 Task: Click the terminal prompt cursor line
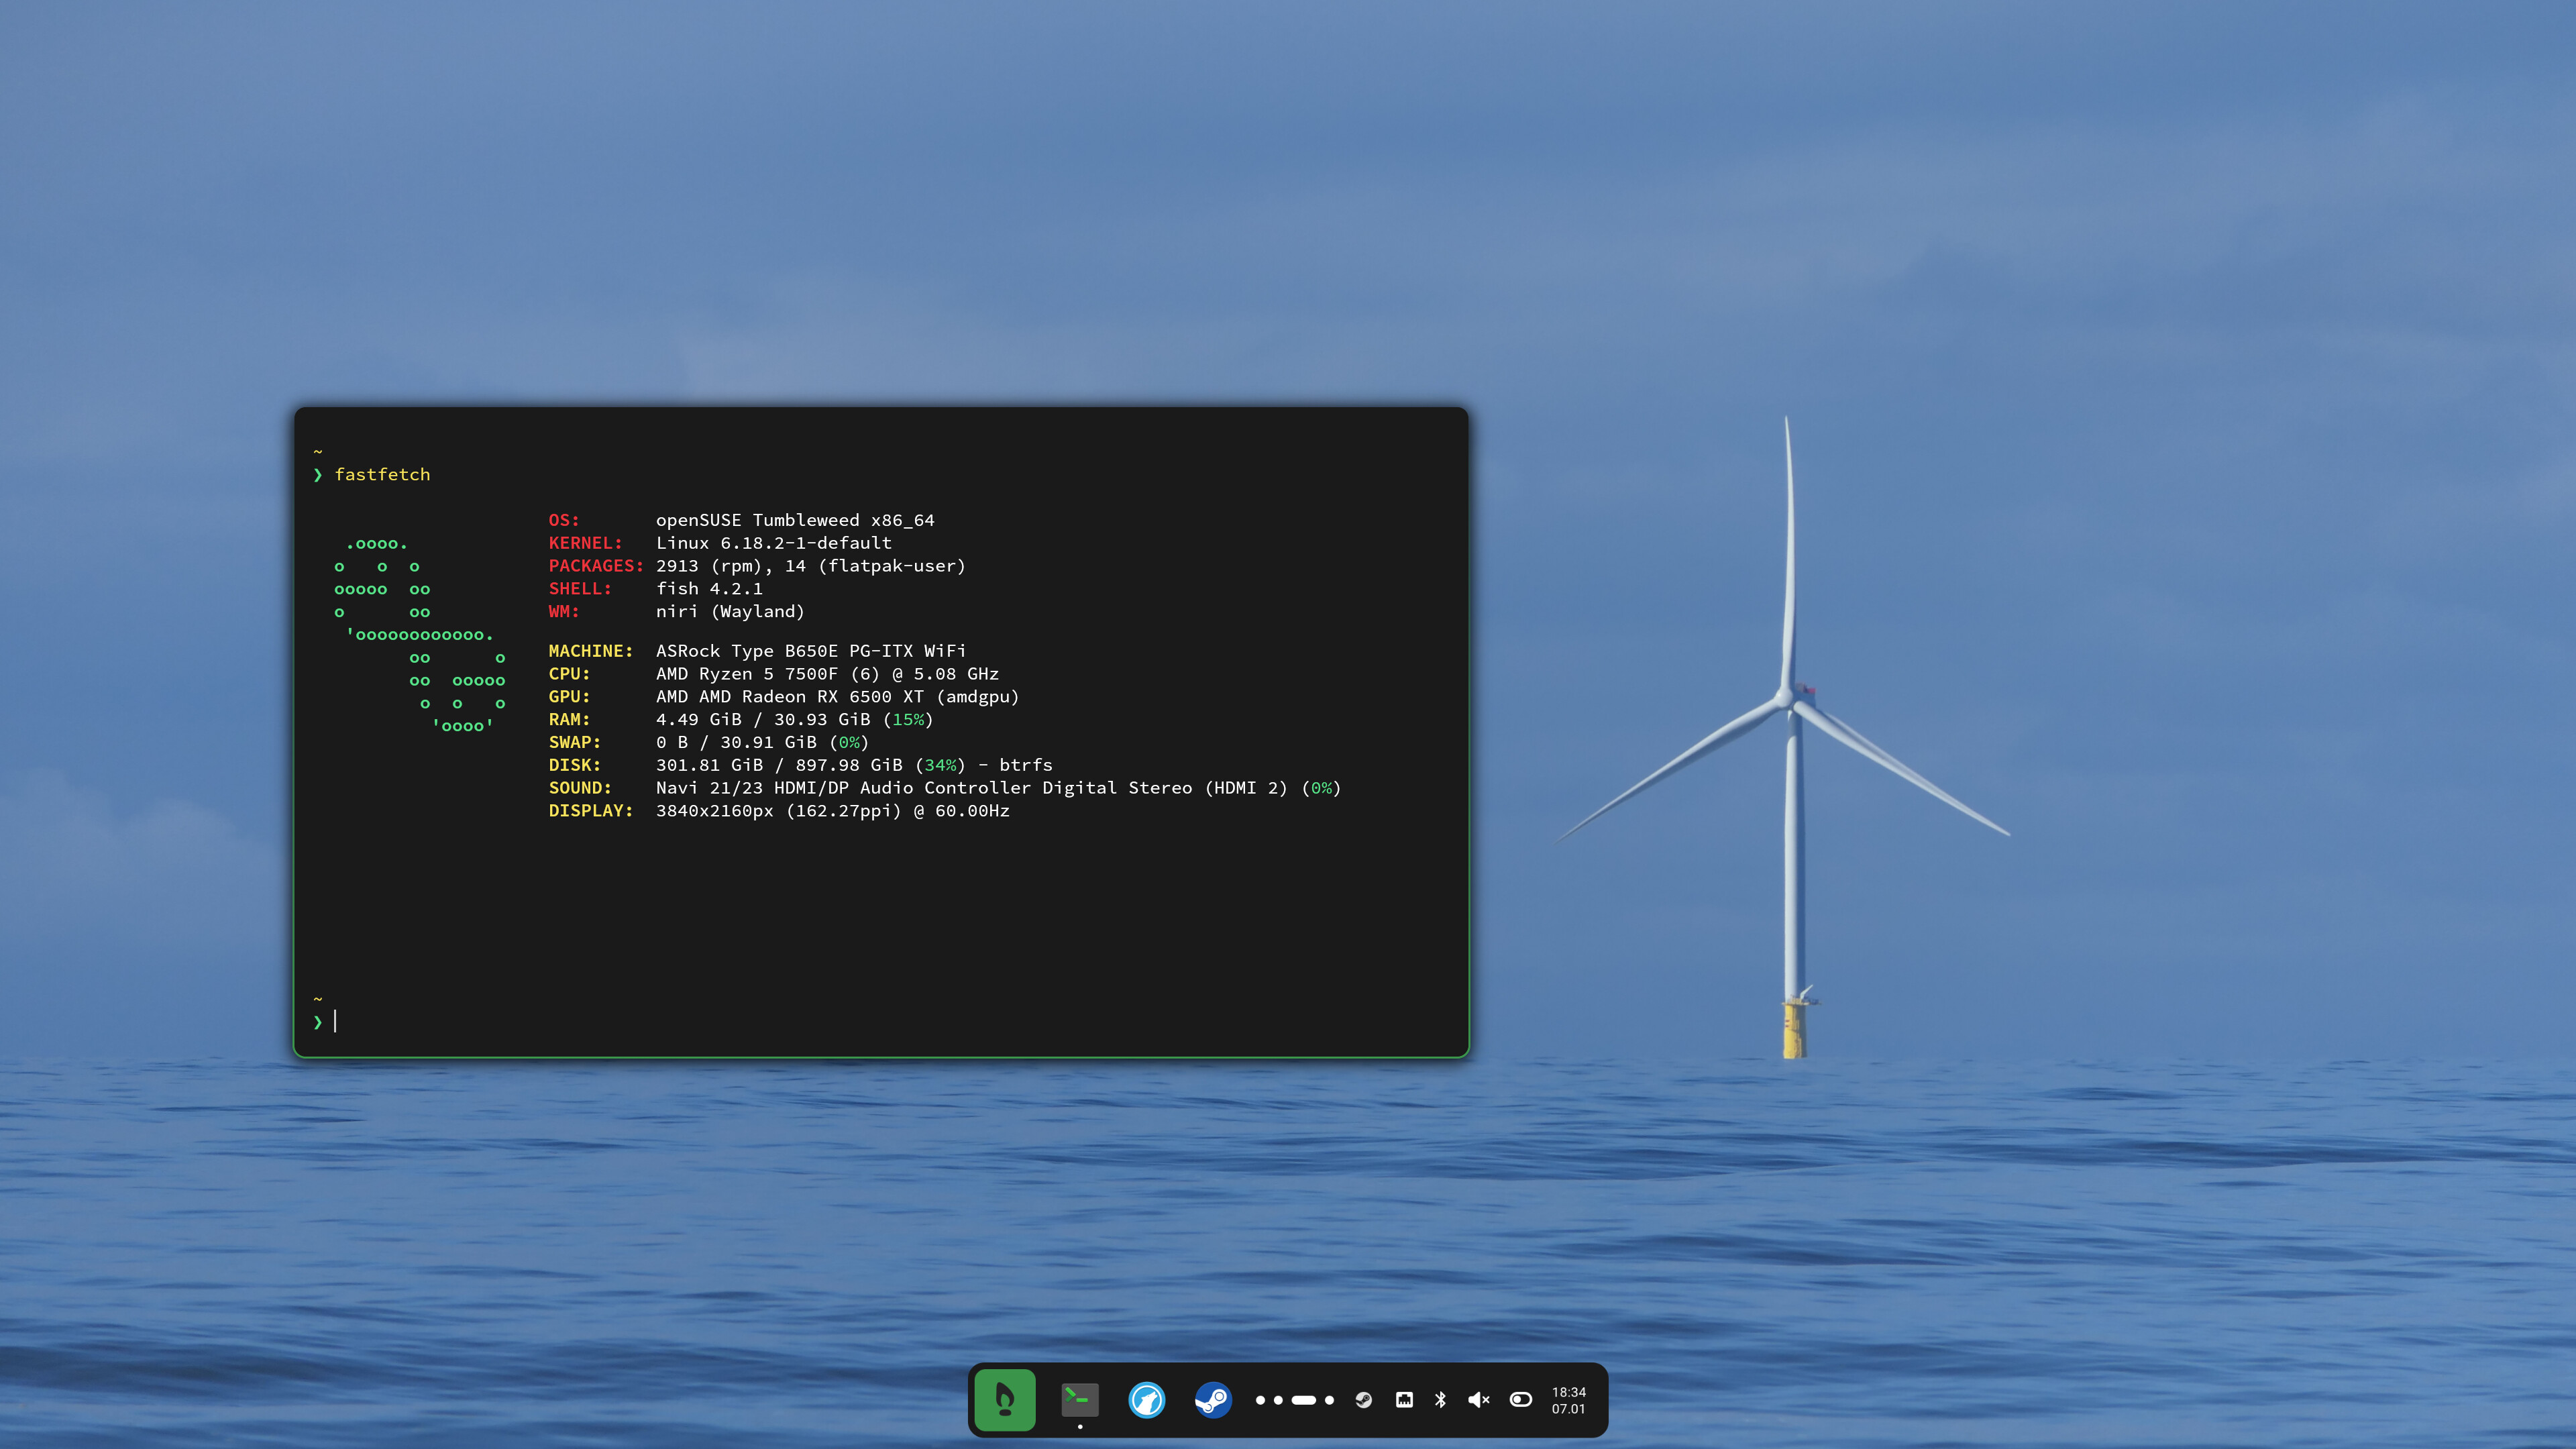336,1021
